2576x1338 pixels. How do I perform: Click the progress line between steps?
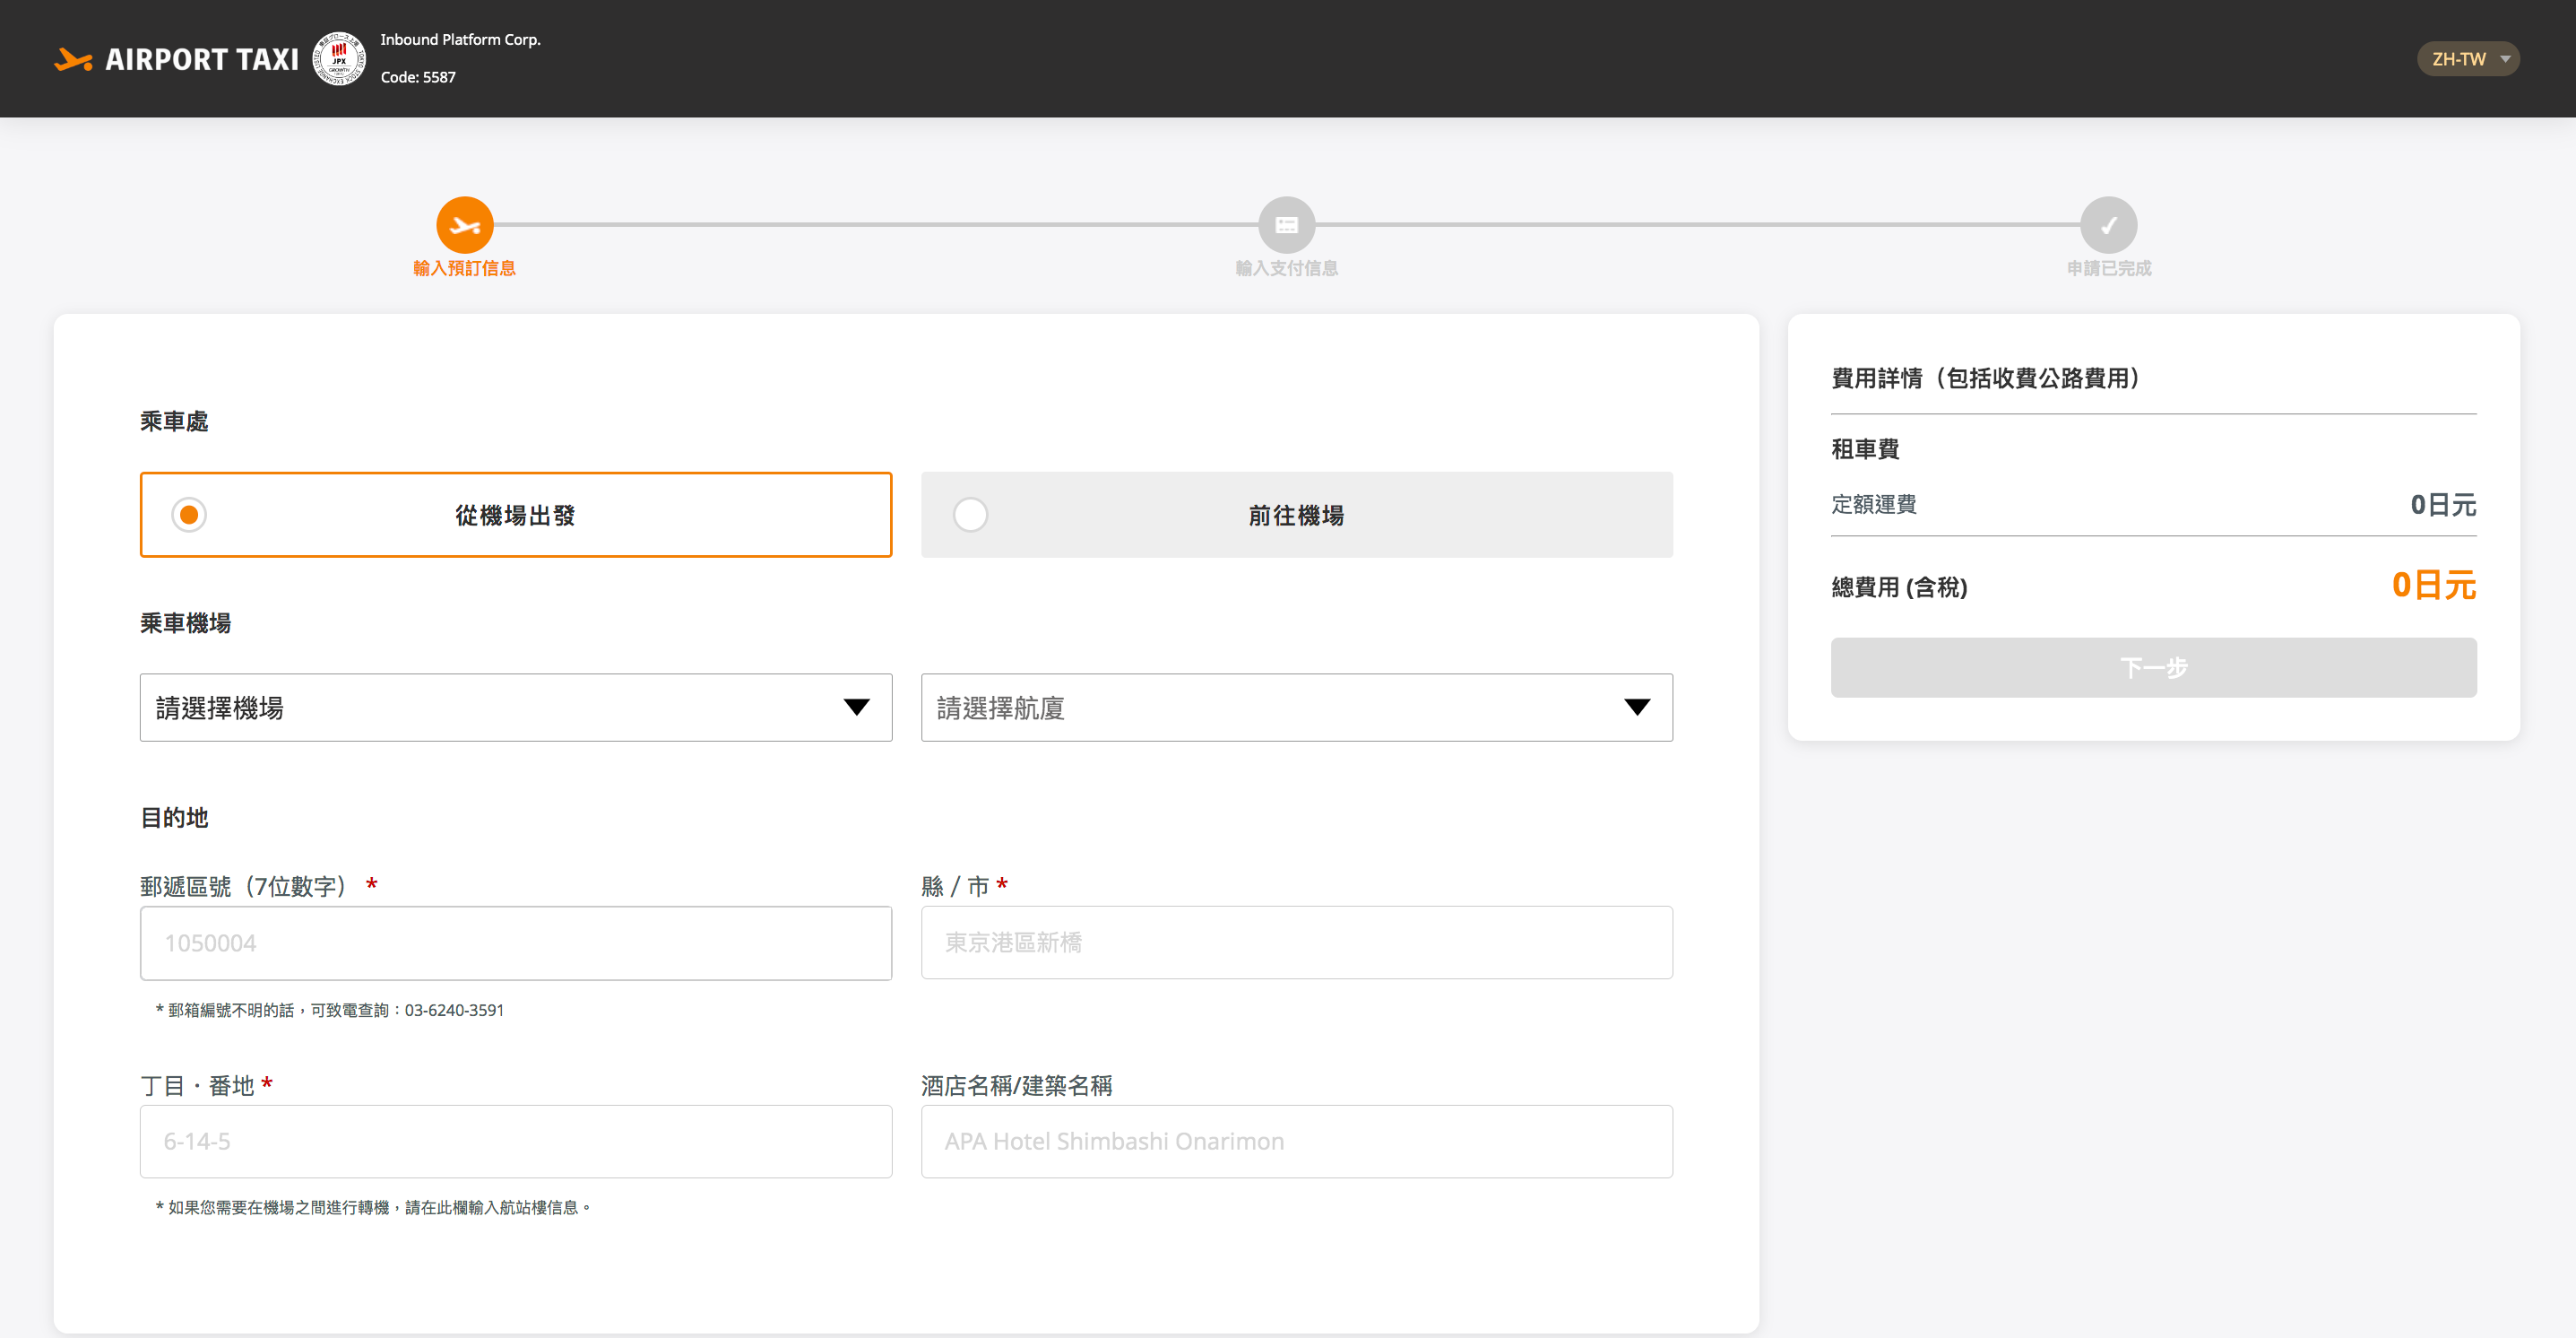(875, 225)
